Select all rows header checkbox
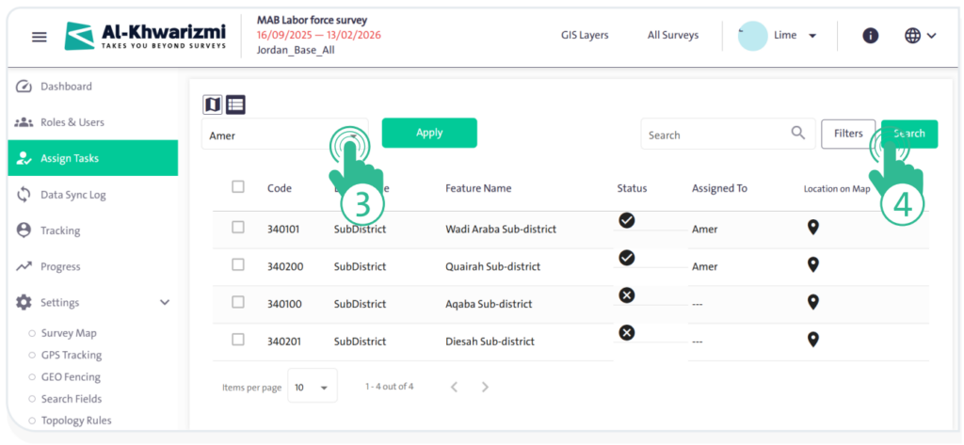 [x=238, y=187]
